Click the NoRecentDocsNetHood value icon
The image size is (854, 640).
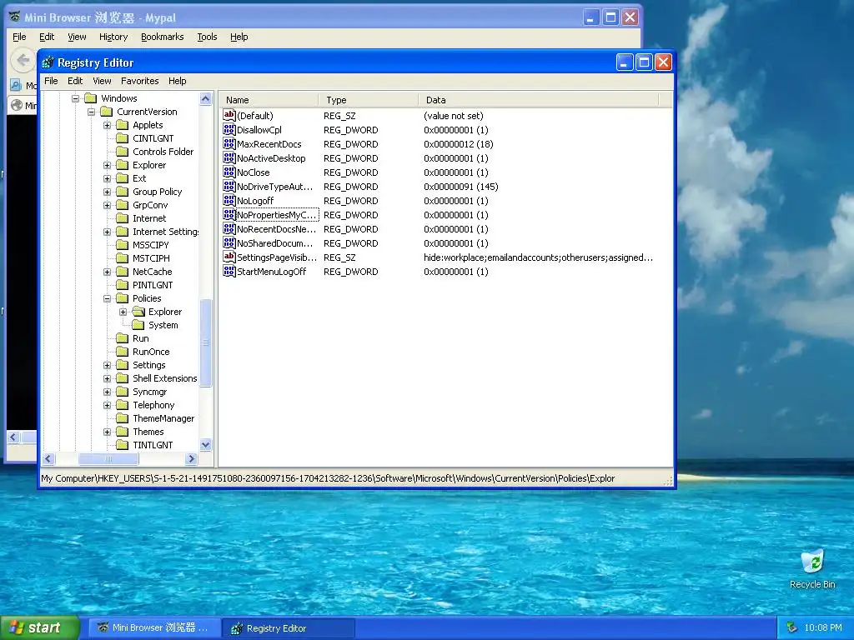coord(229,228)
